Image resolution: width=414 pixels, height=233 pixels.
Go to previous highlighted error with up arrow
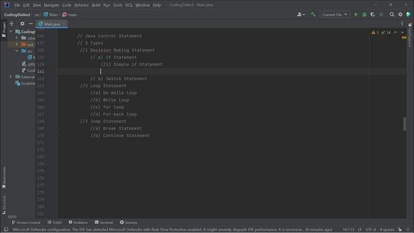395,32
